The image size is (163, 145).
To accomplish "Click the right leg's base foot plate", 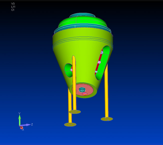I will point(107,119).
